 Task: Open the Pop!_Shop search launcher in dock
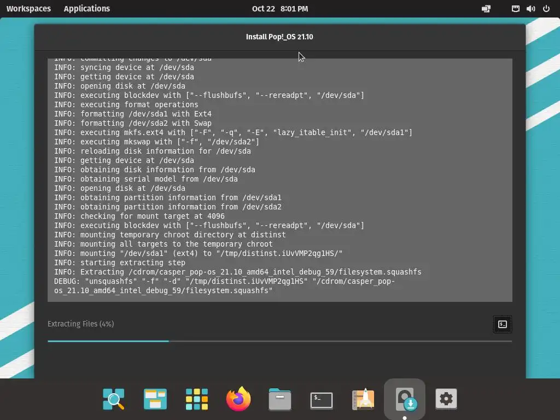click(114, 399)
